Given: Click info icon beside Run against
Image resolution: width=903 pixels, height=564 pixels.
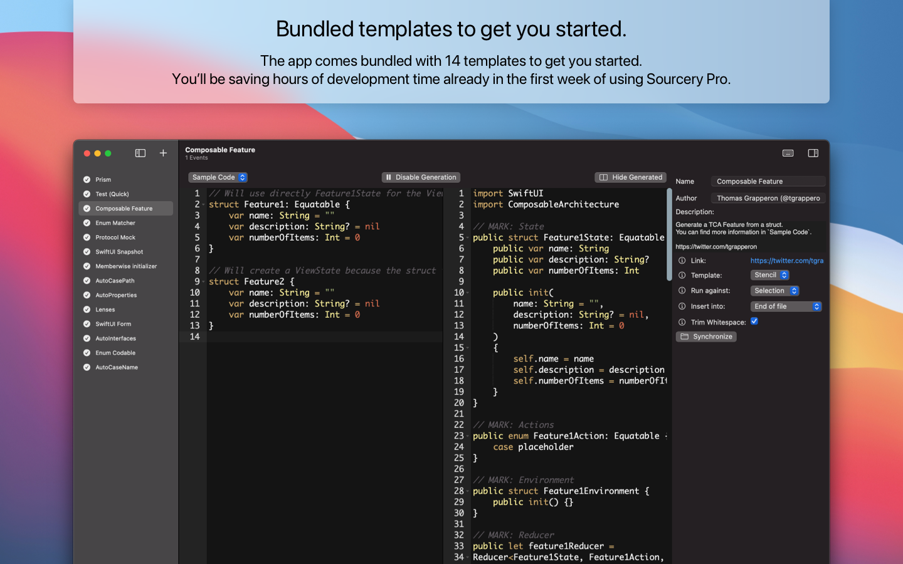Looking at the screenshot, I should [682, 291].
